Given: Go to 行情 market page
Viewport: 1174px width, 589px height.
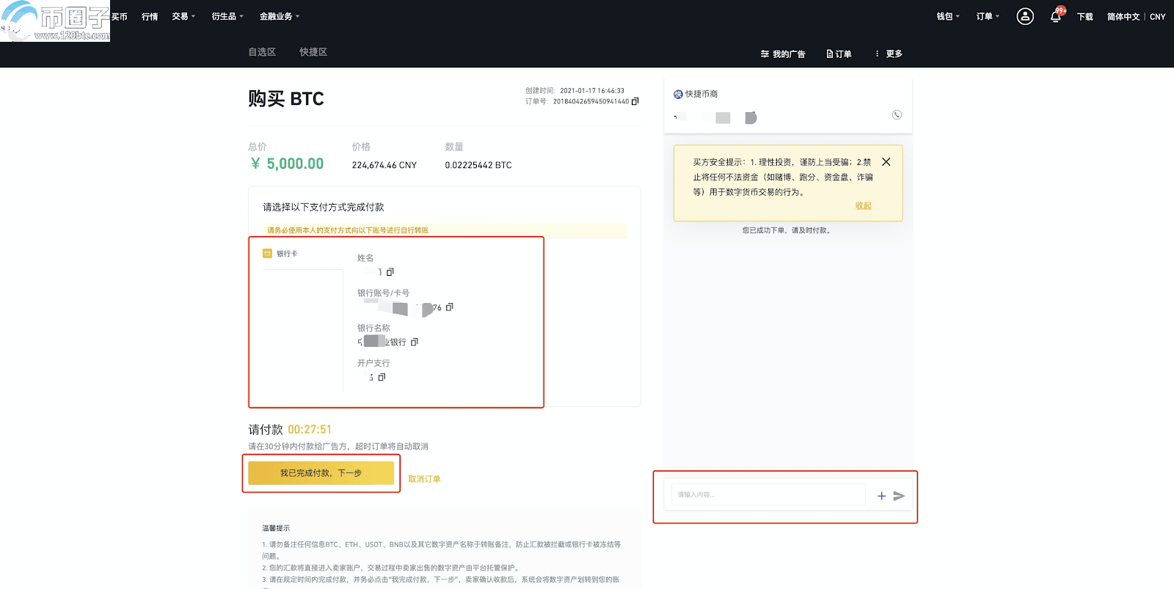Looking at the screenshot, I should (150, 16).
